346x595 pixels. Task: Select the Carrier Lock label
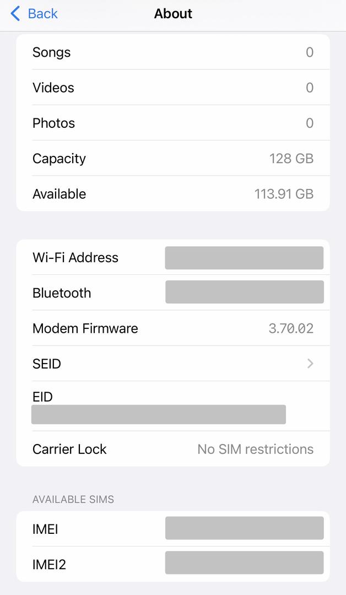69,449
